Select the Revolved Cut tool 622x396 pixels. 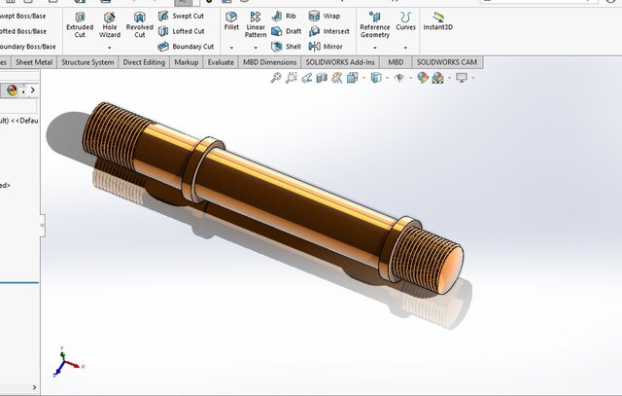pyautogui.click(x=139, y=24)
